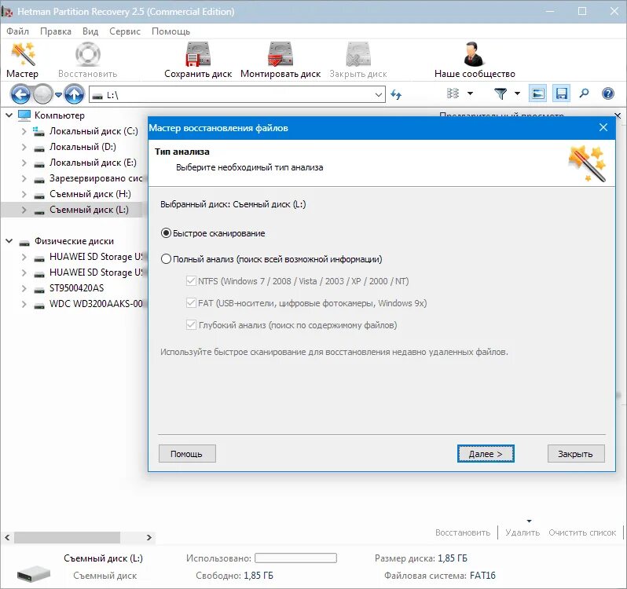Open the address bar L:\ dropdown
The height and width of the screenshot is (589, 627).
[x=378, y=95]
